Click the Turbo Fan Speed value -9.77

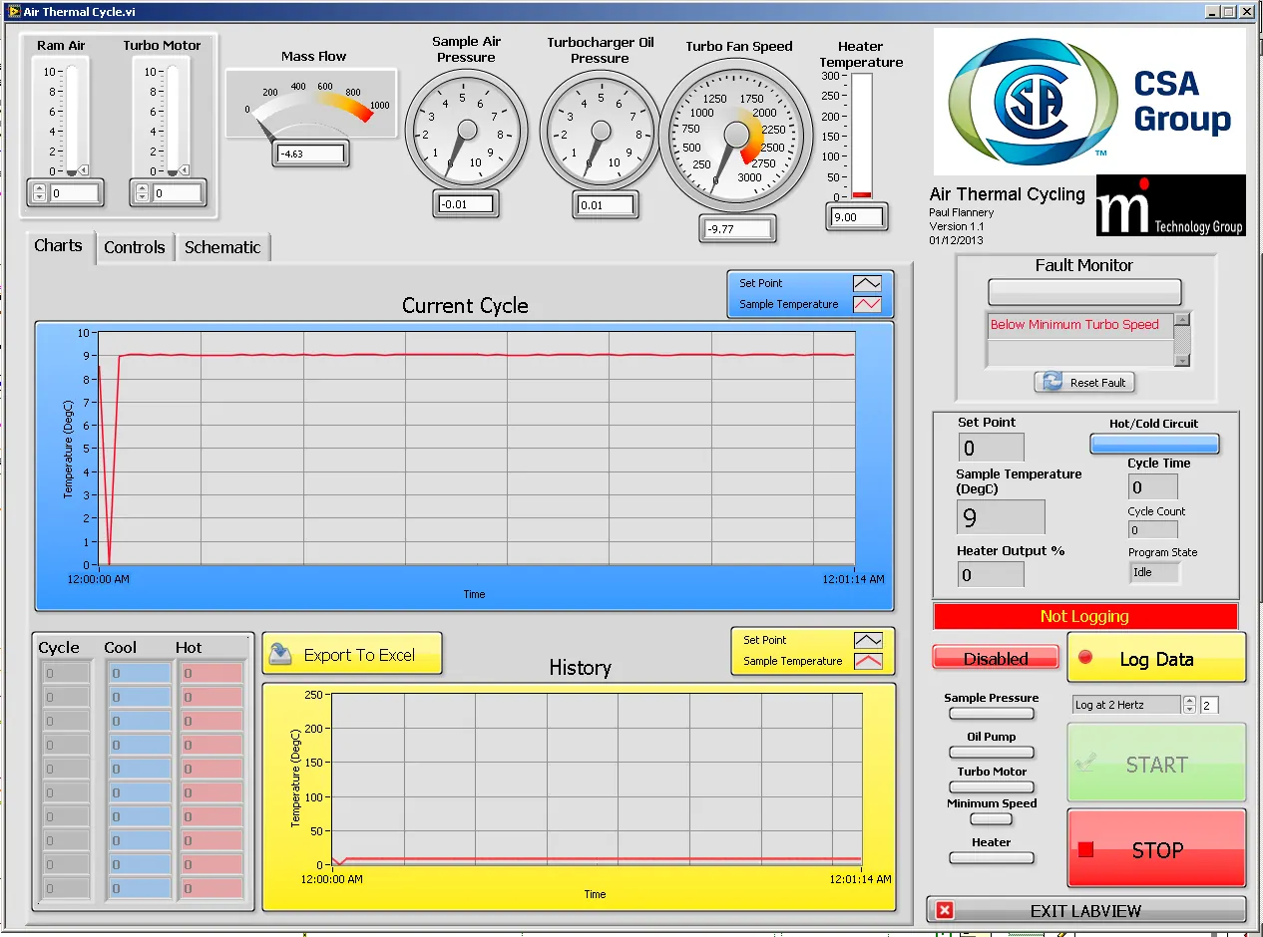pos(735,228)
